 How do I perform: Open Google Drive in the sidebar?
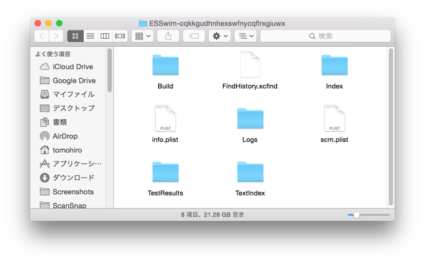(x=67, y=81)
